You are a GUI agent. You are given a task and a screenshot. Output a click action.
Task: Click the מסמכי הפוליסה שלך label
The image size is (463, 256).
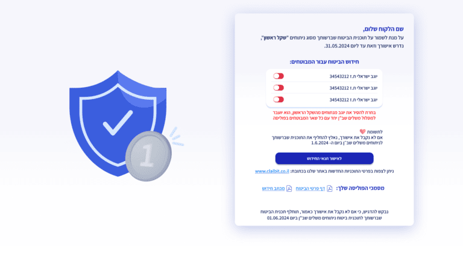(361, 188)
